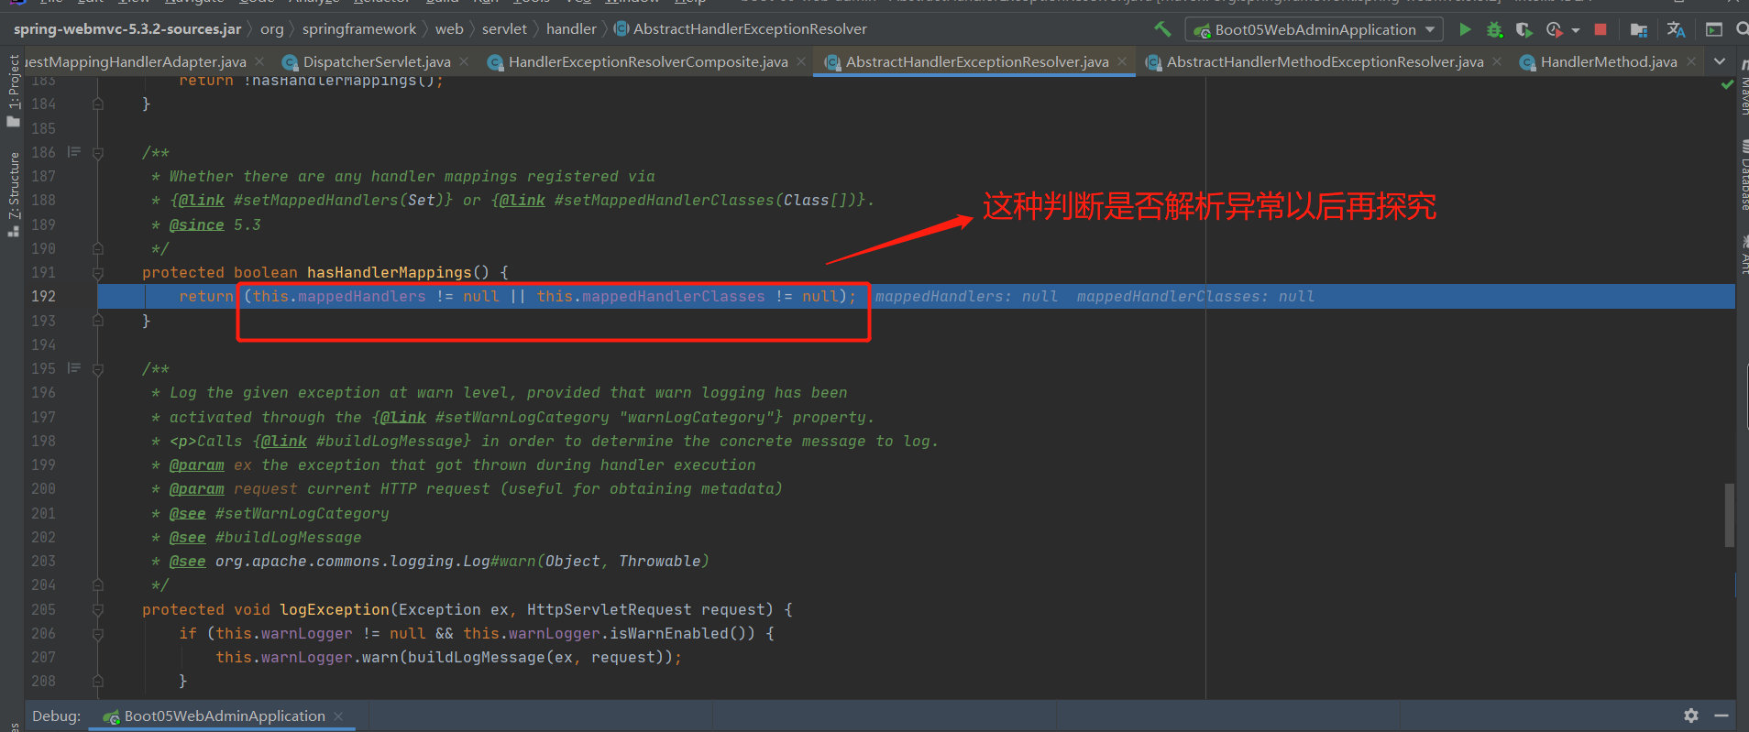Select the Boot05WebAdminApplication debug session tab
The height and width of the screenshot is (732, 1749).
[224, 716]
